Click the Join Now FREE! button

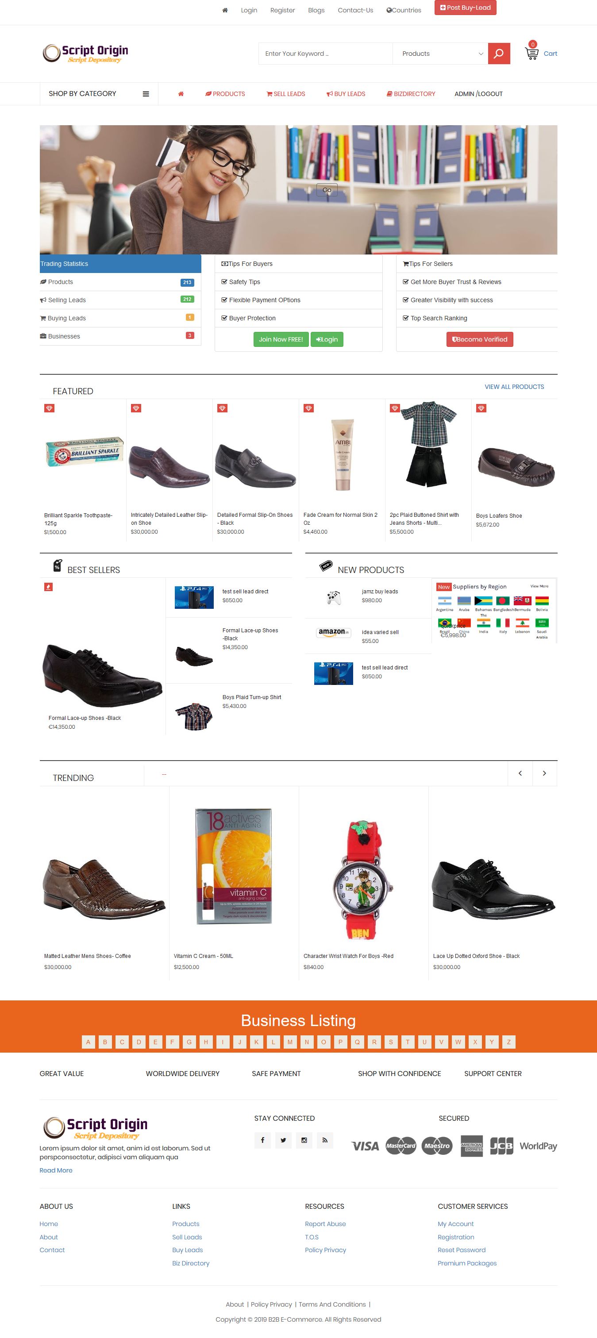click(x=281, y=339)
